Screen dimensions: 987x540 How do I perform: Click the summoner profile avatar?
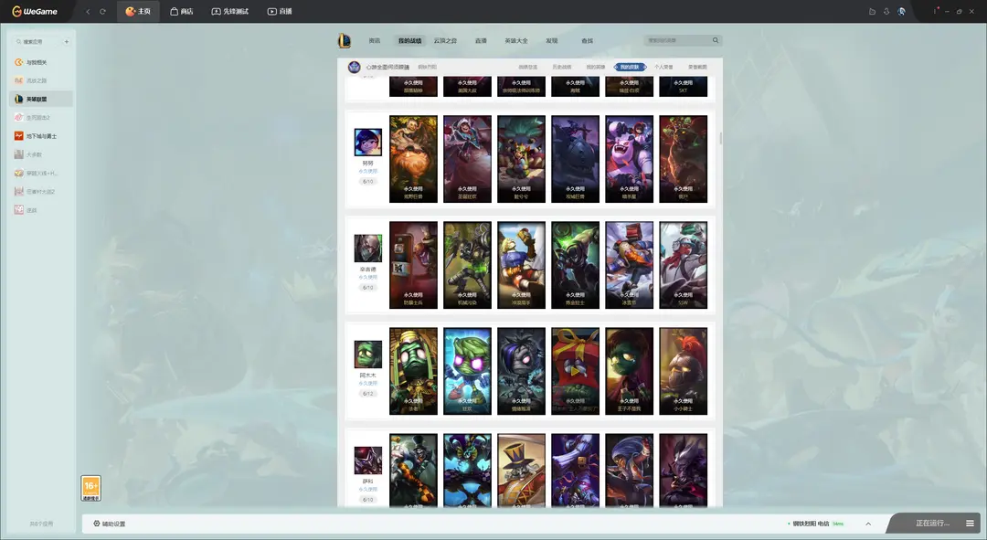tap(355, 67)
